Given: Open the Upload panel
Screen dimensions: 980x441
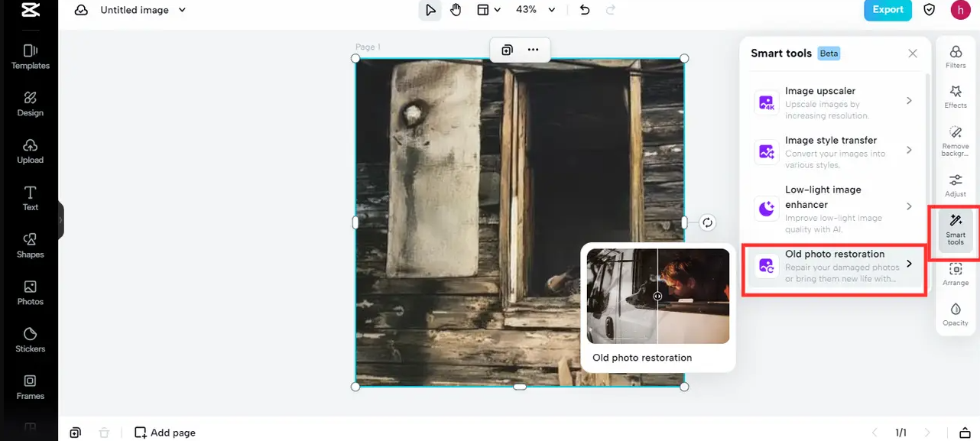Looking at the screenshot, I should pyautogui.click(x=30, y=151).
